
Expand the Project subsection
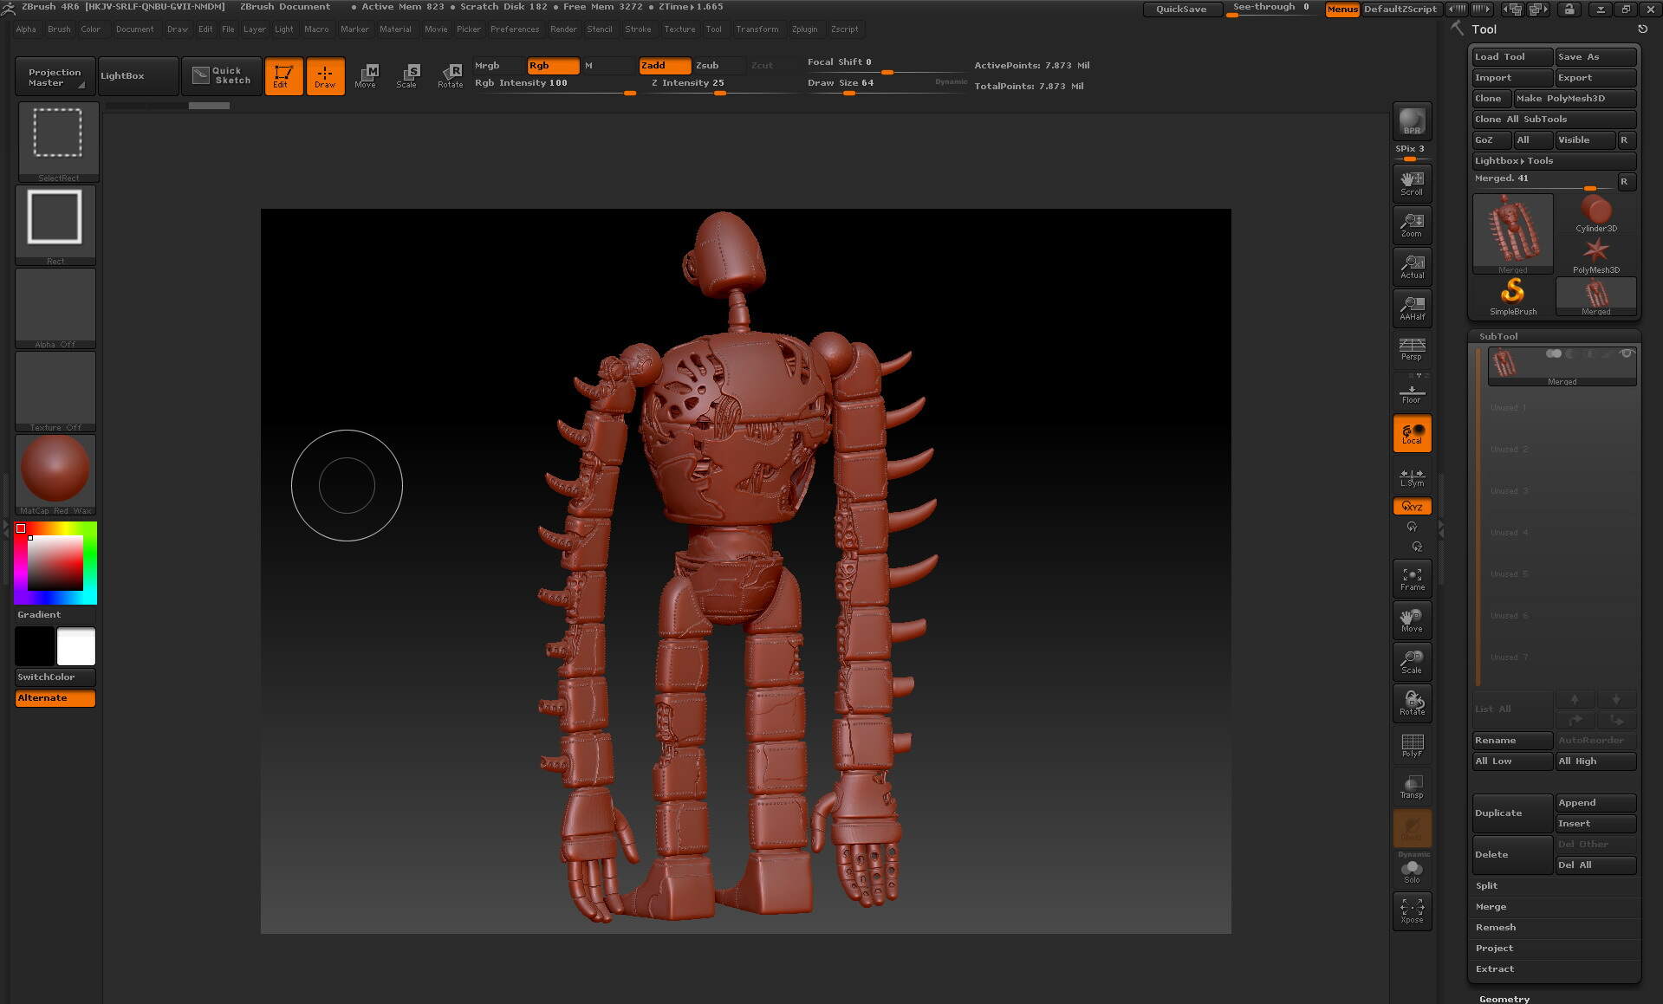(1494, 948)
